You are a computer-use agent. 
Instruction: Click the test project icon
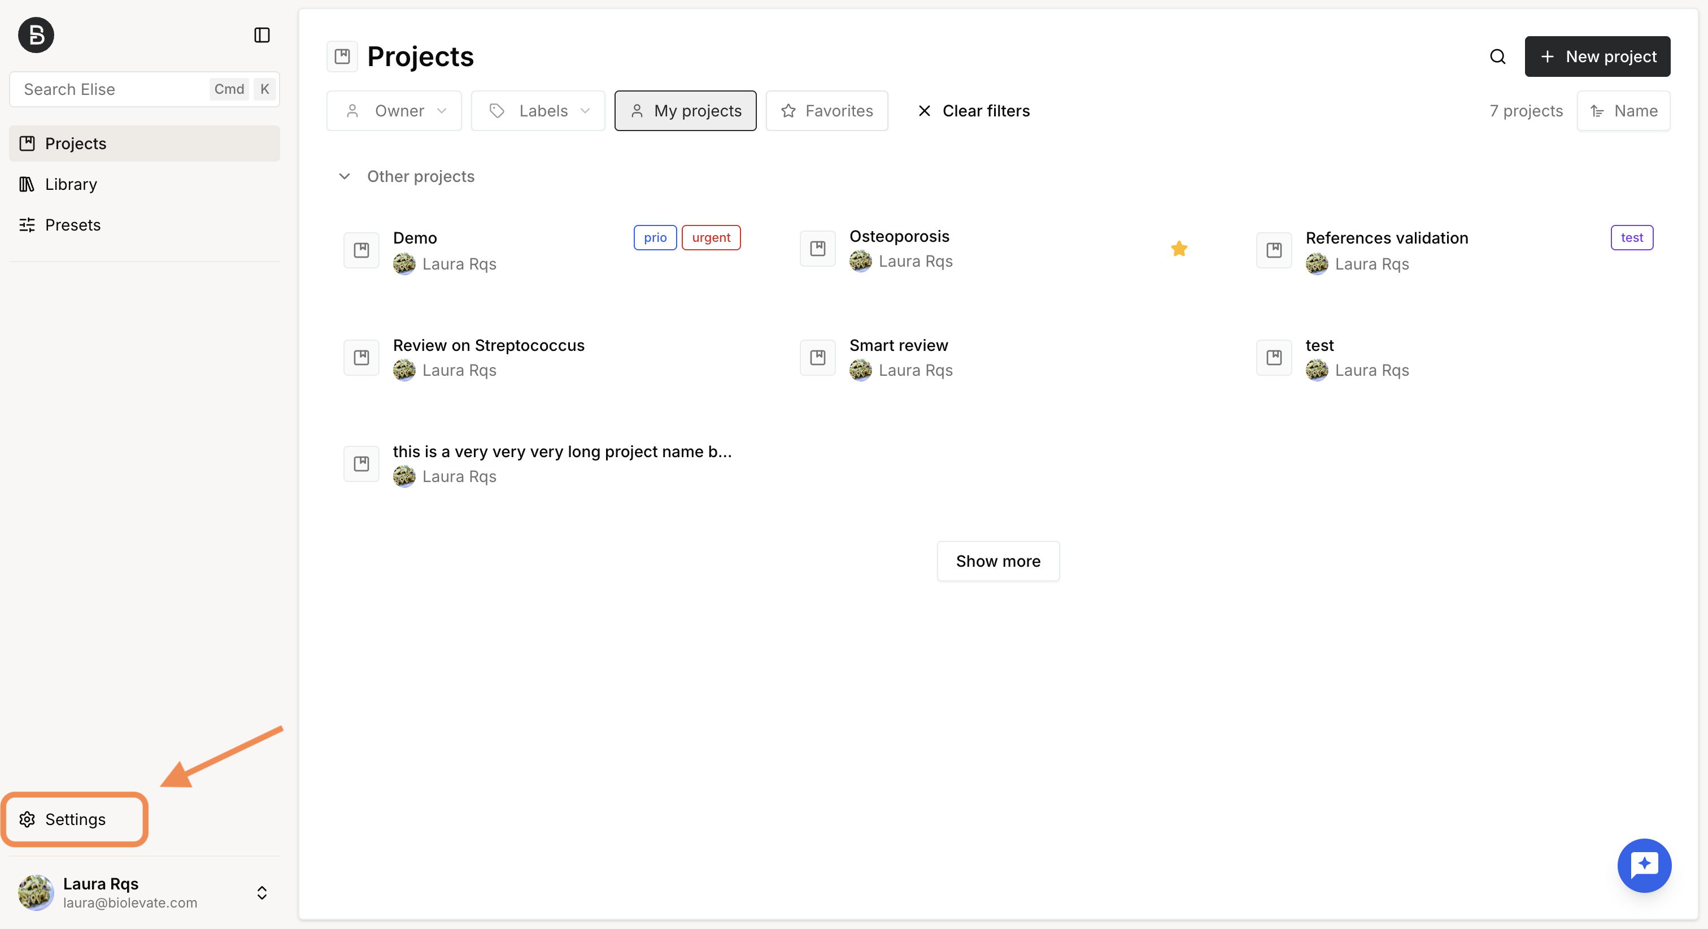1274,358
